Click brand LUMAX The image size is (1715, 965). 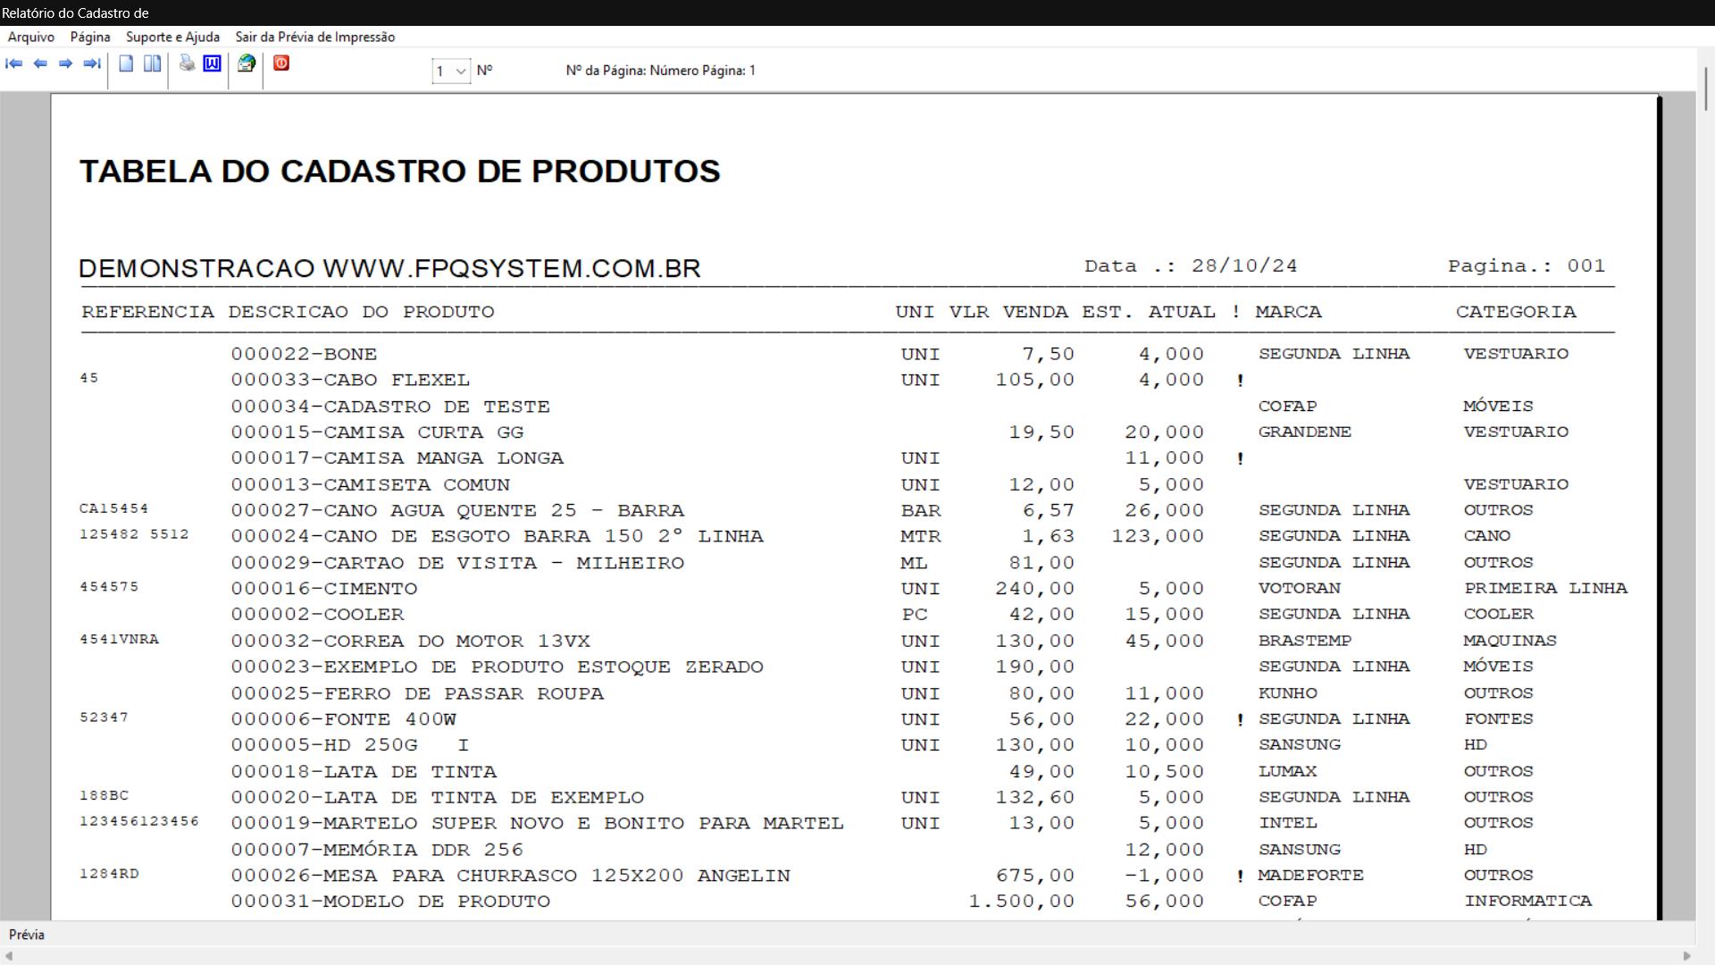pos(1288,771)
